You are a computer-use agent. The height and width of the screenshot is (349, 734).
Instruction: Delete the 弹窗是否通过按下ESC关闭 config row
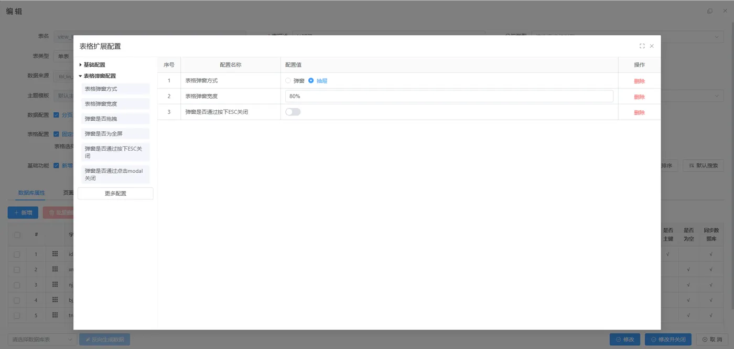pos(639,113)
